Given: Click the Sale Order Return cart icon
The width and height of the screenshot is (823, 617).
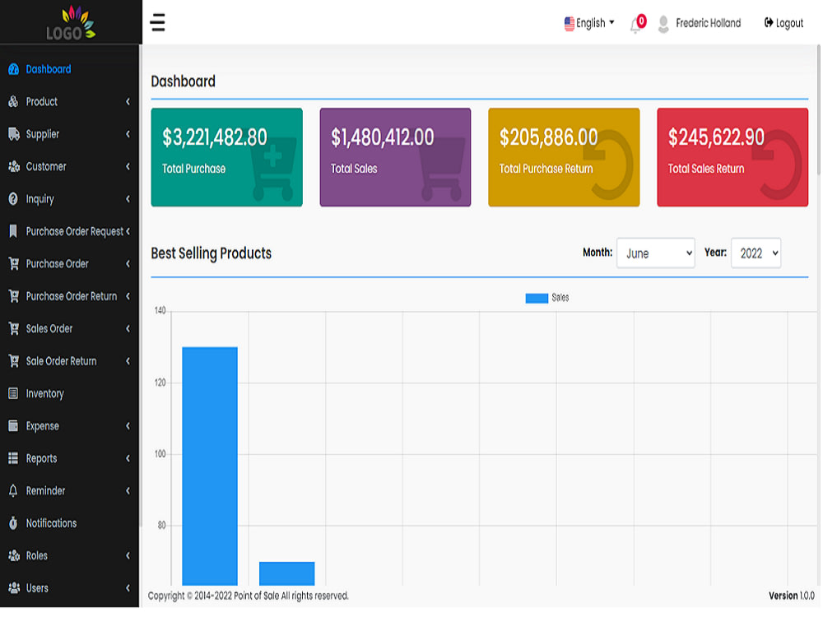Looking at the screenshot, I should click(14, 361).
